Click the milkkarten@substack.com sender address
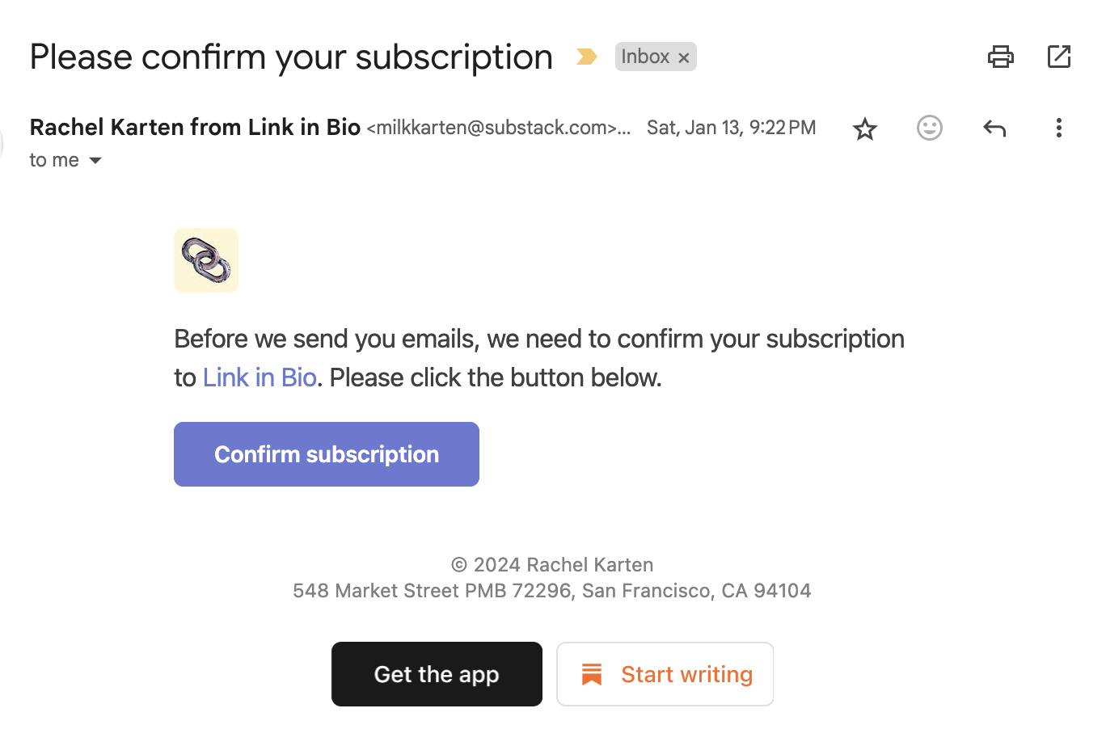The width and height of the screenshot is (1106, 742). tap(495, 128)
